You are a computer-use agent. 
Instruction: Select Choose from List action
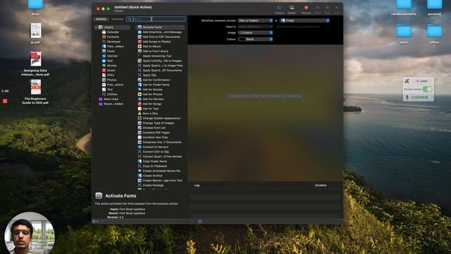point(152,128)
